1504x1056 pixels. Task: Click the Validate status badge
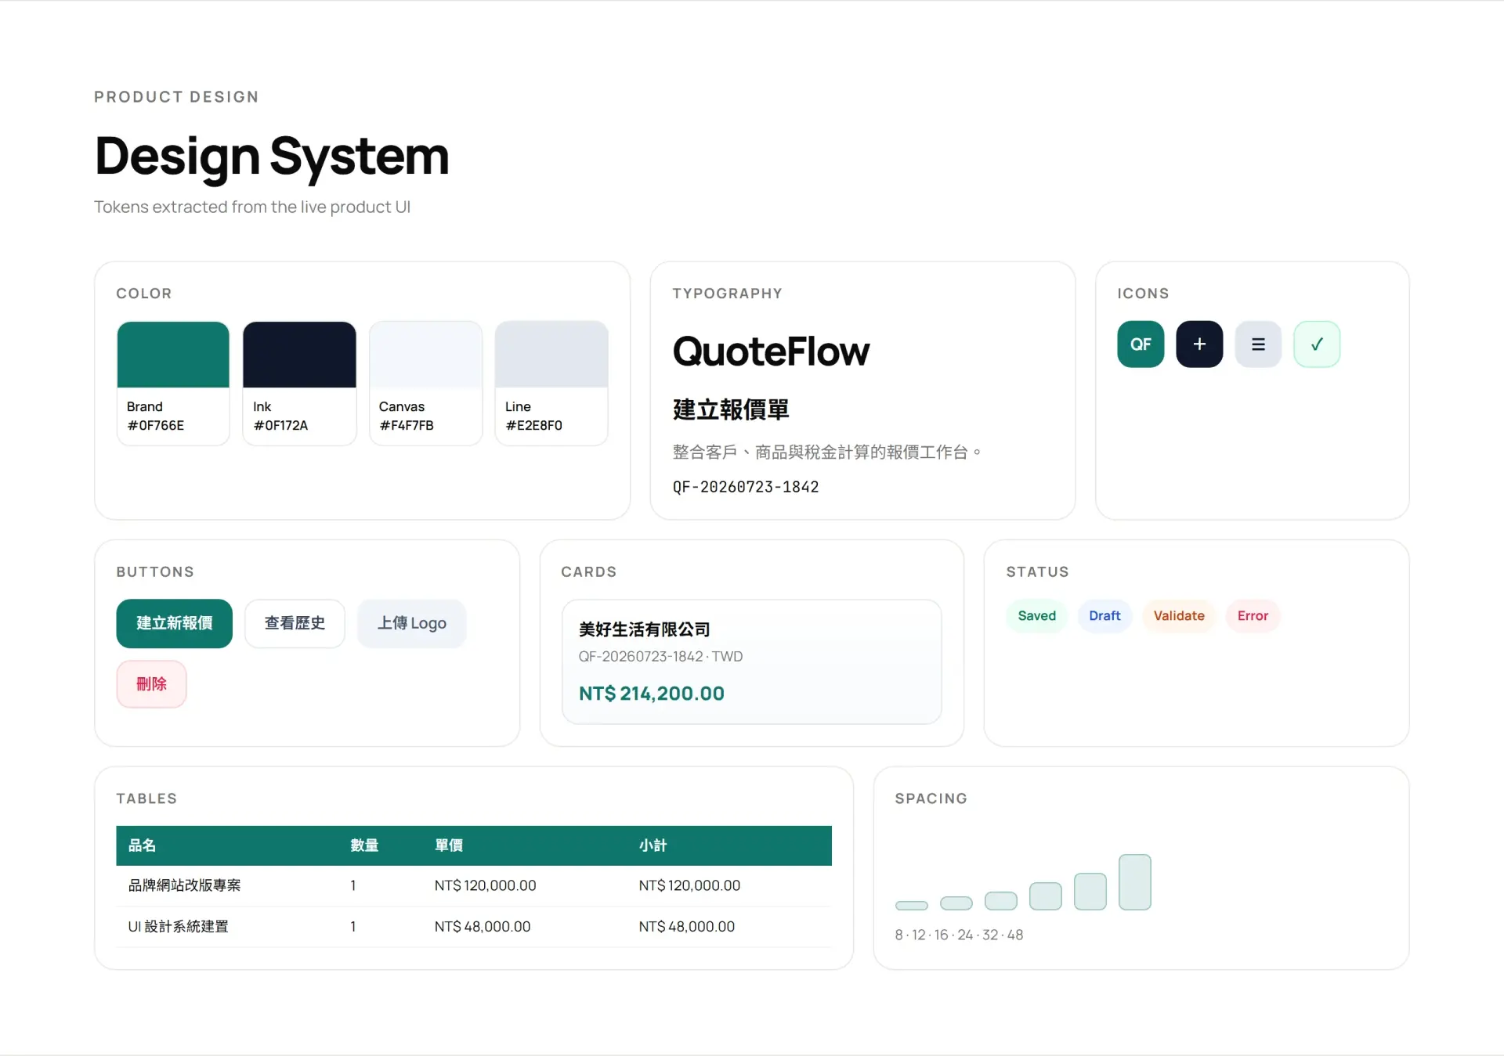pos(1179,616)
